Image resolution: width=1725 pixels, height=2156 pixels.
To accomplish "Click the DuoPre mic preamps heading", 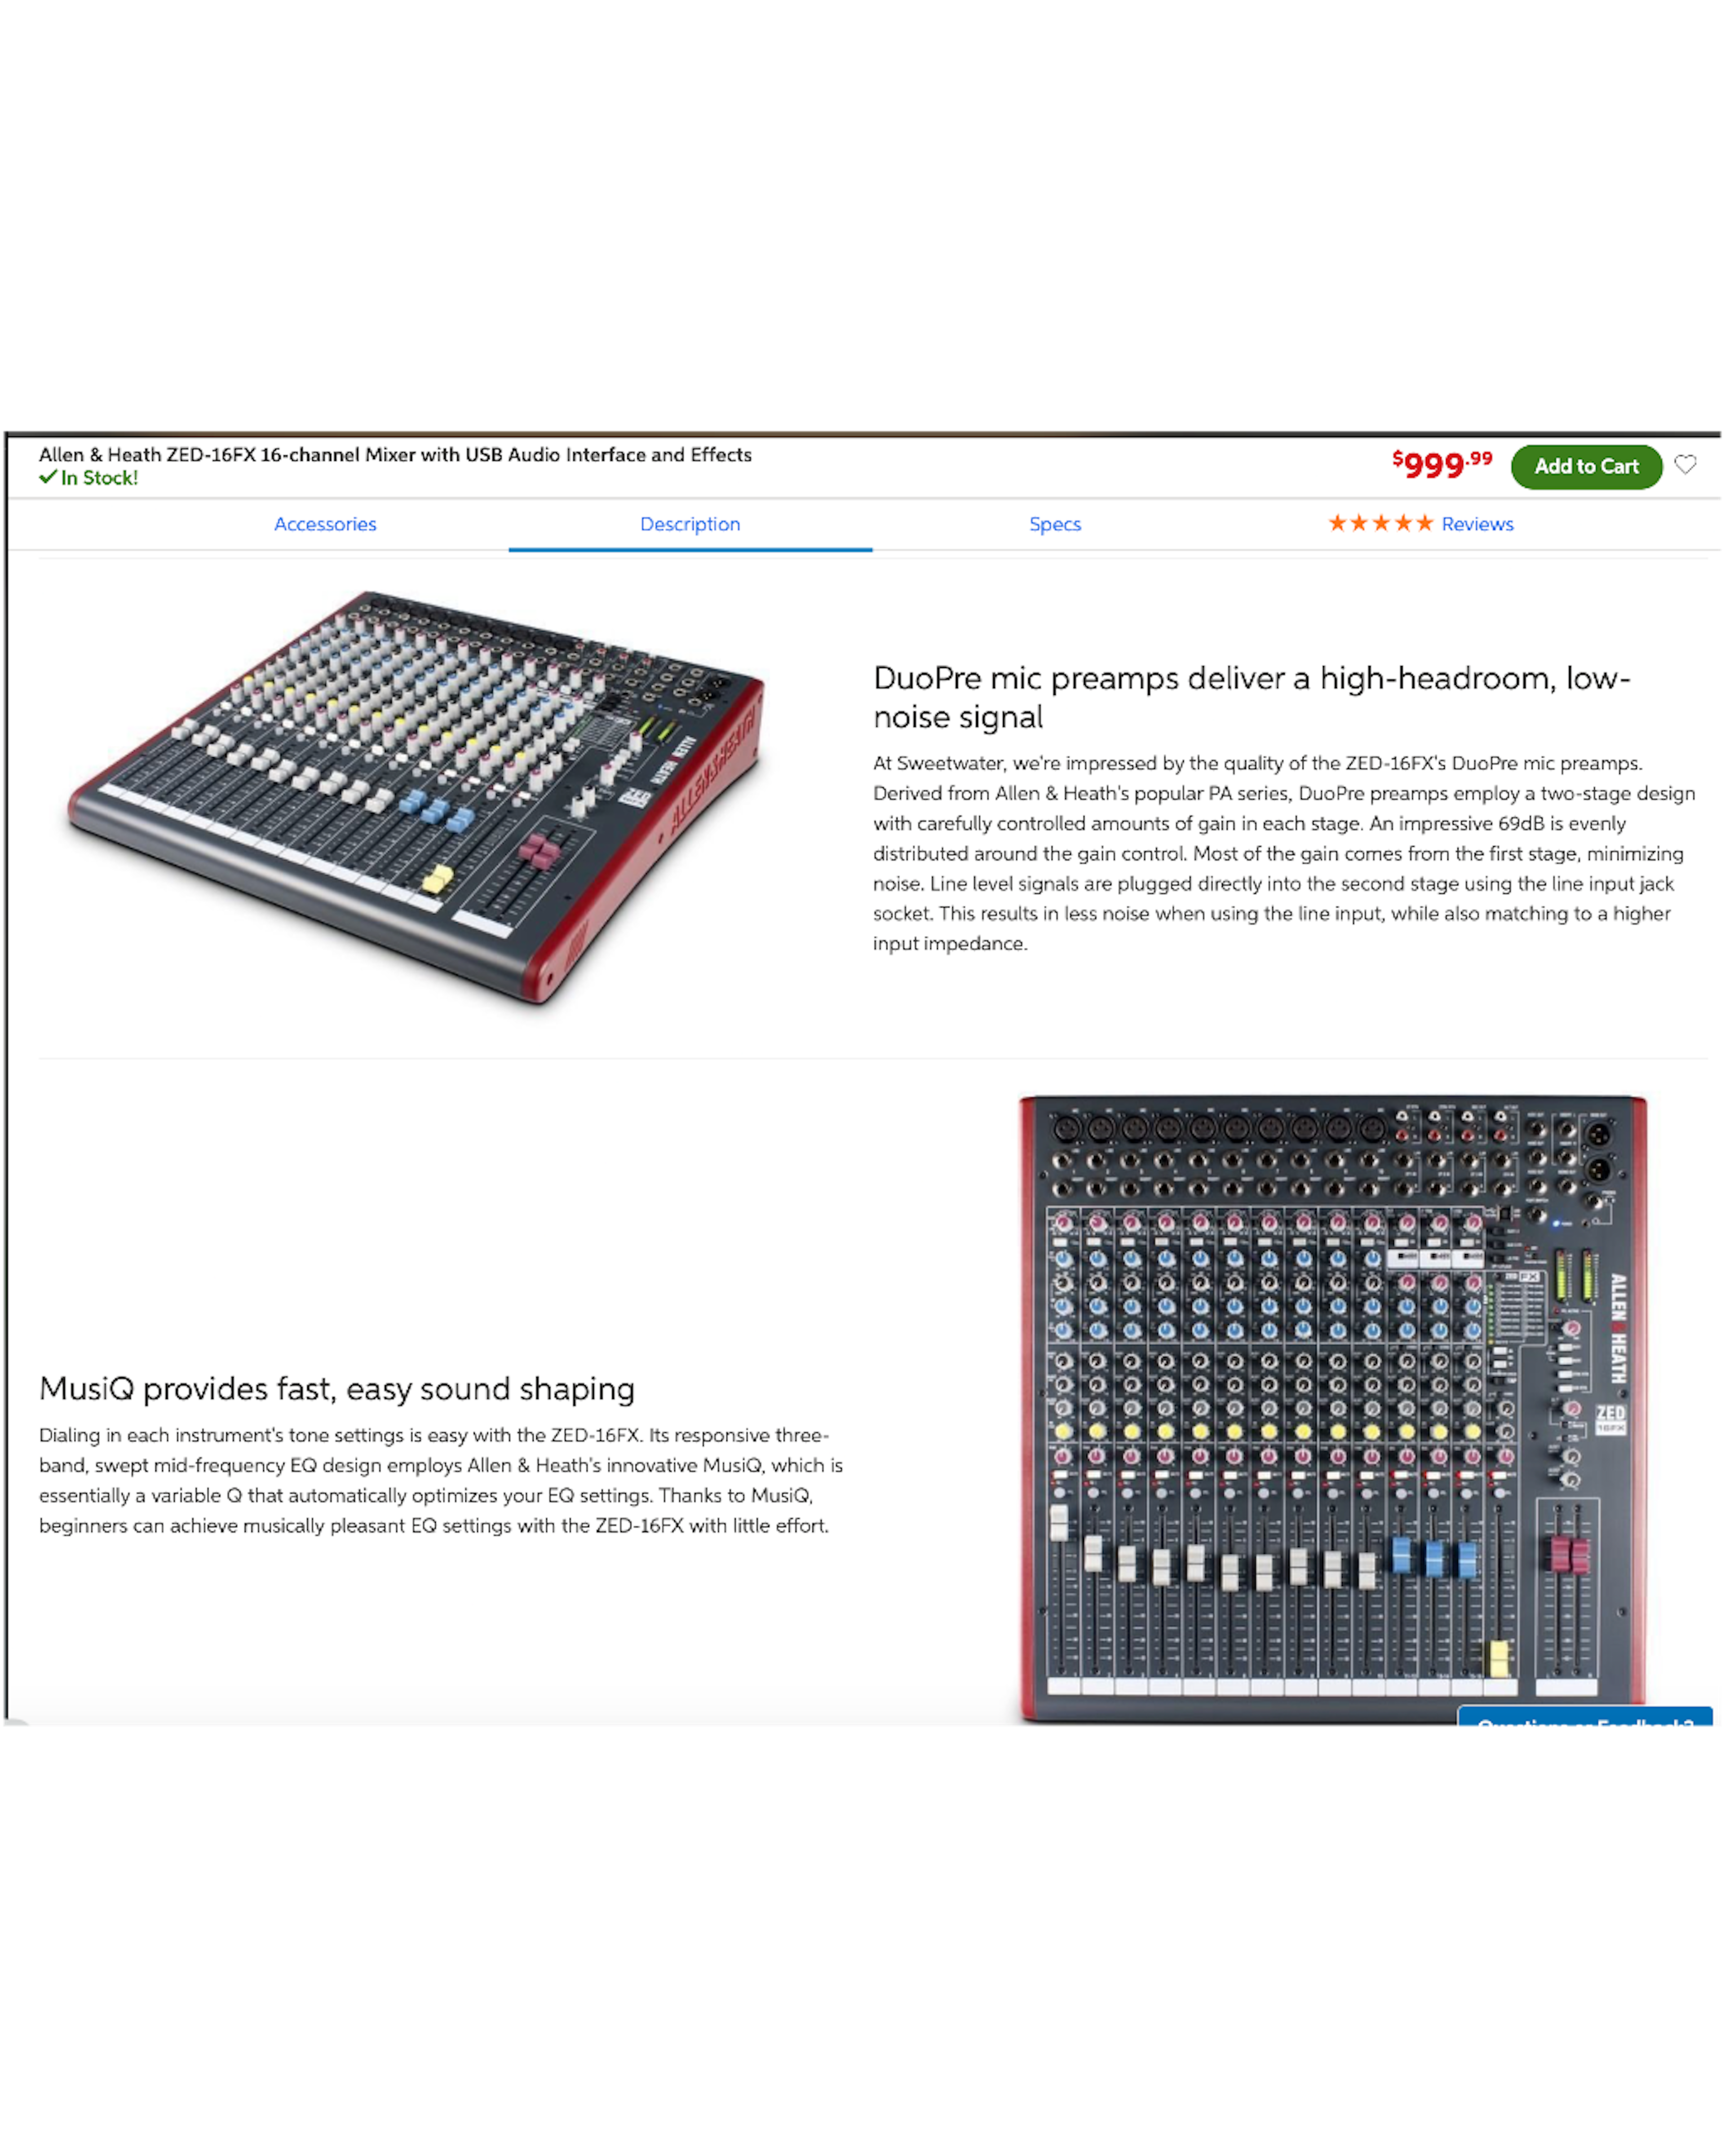I will coord(1251,697).
